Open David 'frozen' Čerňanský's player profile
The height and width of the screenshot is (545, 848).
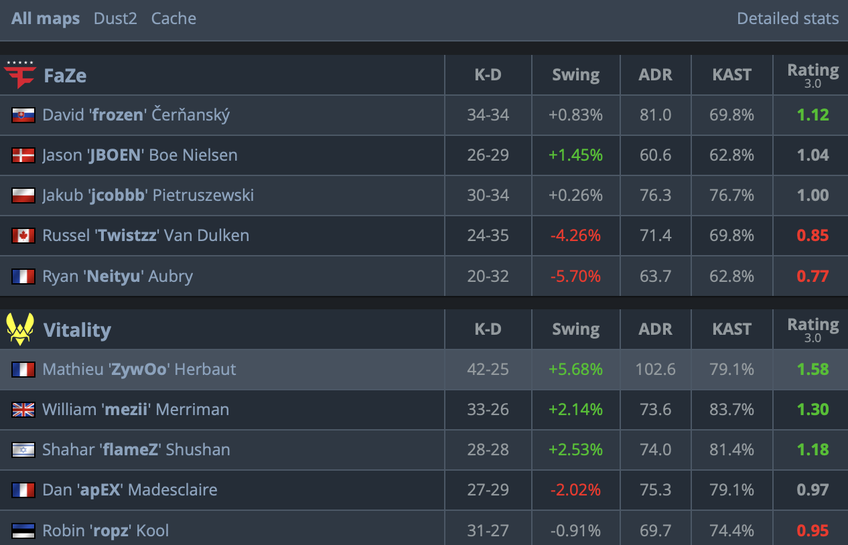[x=136, y=114]
